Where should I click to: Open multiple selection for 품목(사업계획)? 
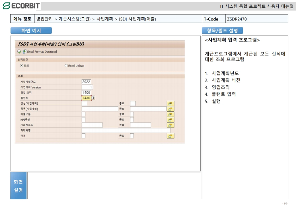(x=170, y=109)
